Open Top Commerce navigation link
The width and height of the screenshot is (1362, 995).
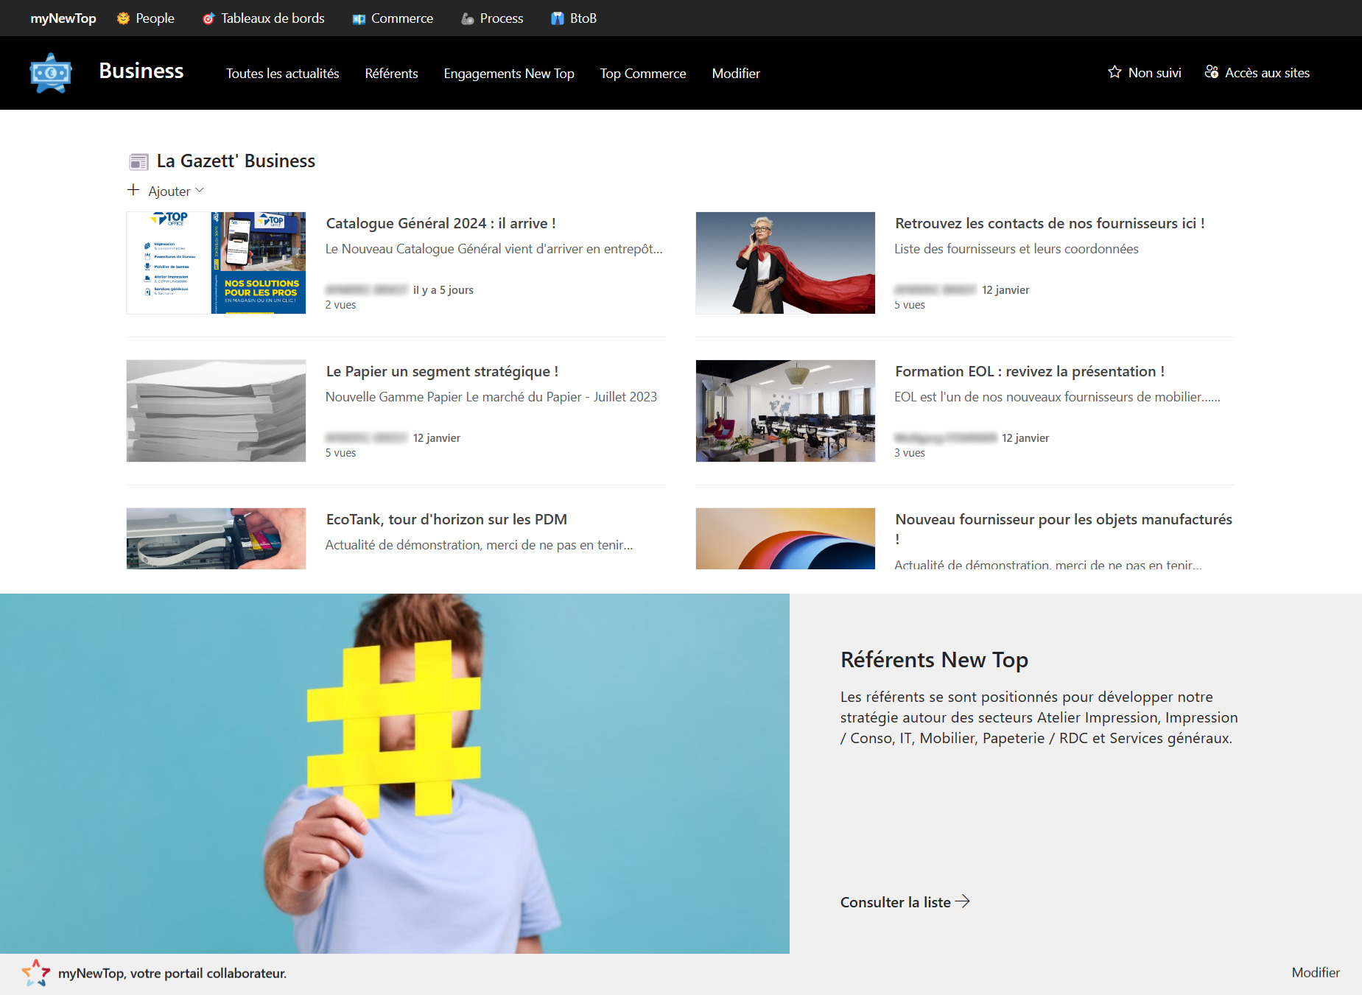(x=643, y=74)
